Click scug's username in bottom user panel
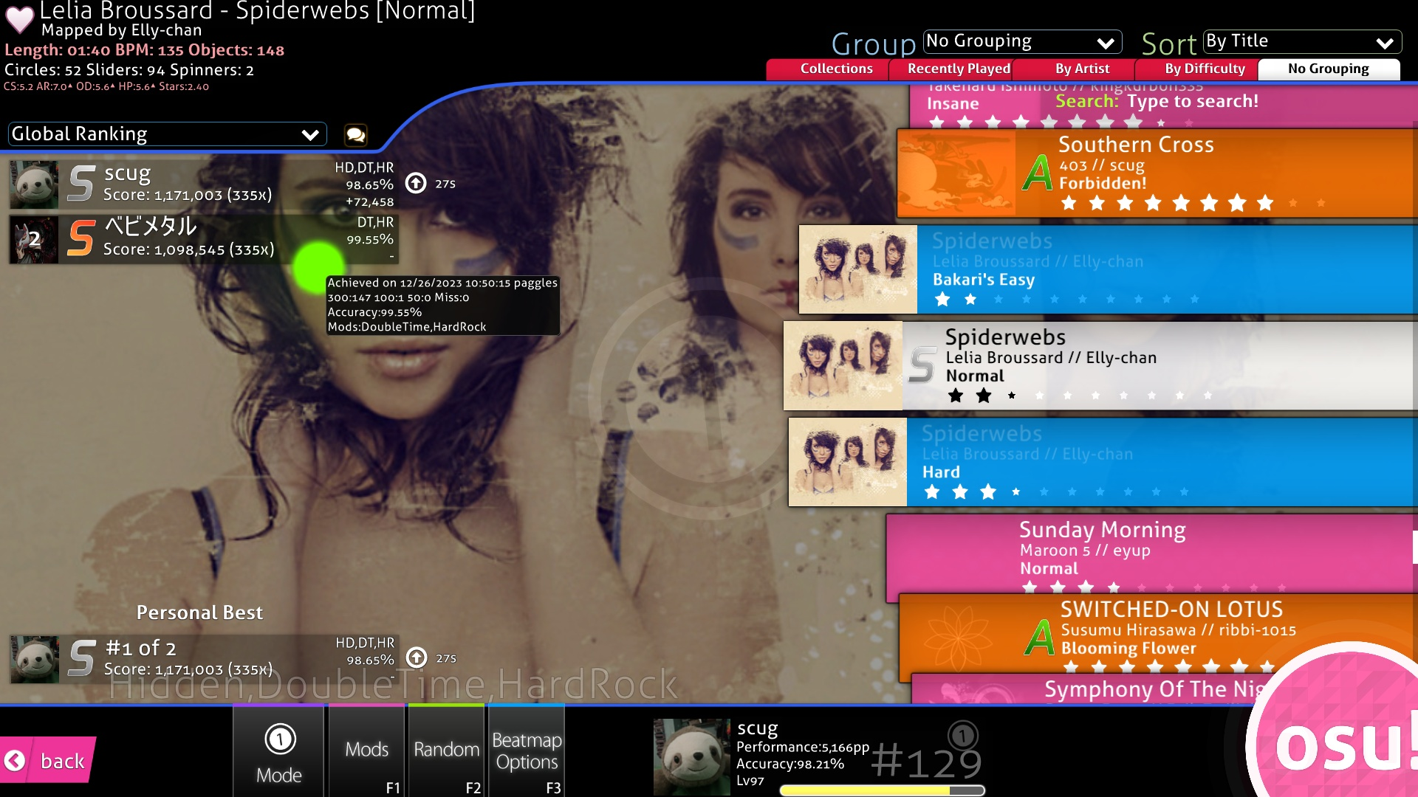 [x=758, y=728]
